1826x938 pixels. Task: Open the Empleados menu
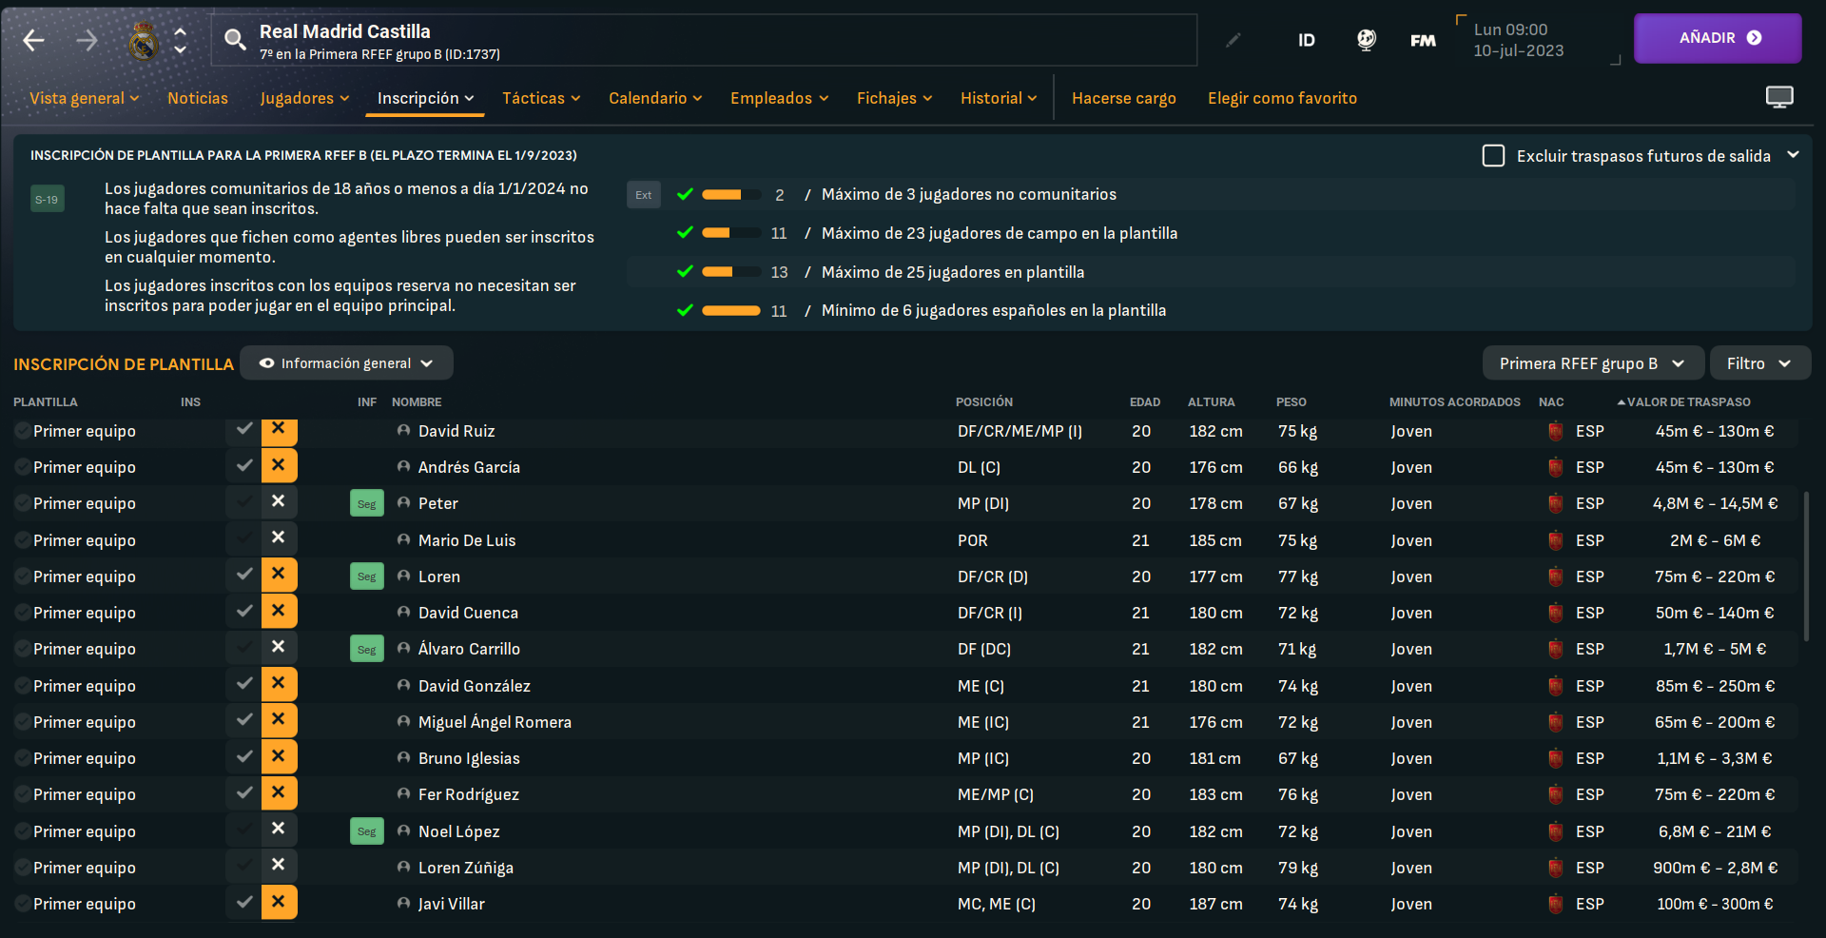(780, 98)
